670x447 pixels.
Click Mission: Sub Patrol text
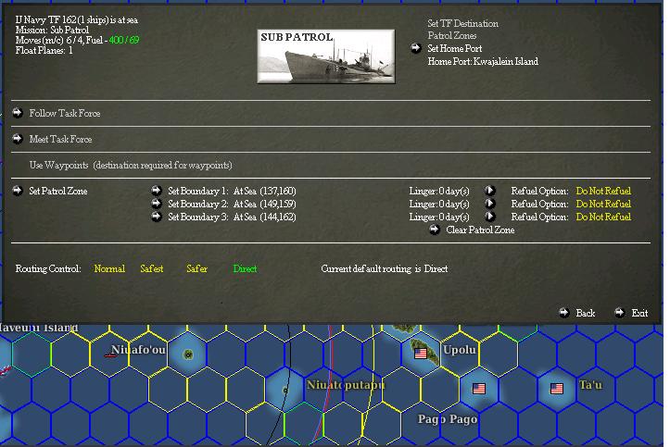pyautogui.click(x=52, y=30)
